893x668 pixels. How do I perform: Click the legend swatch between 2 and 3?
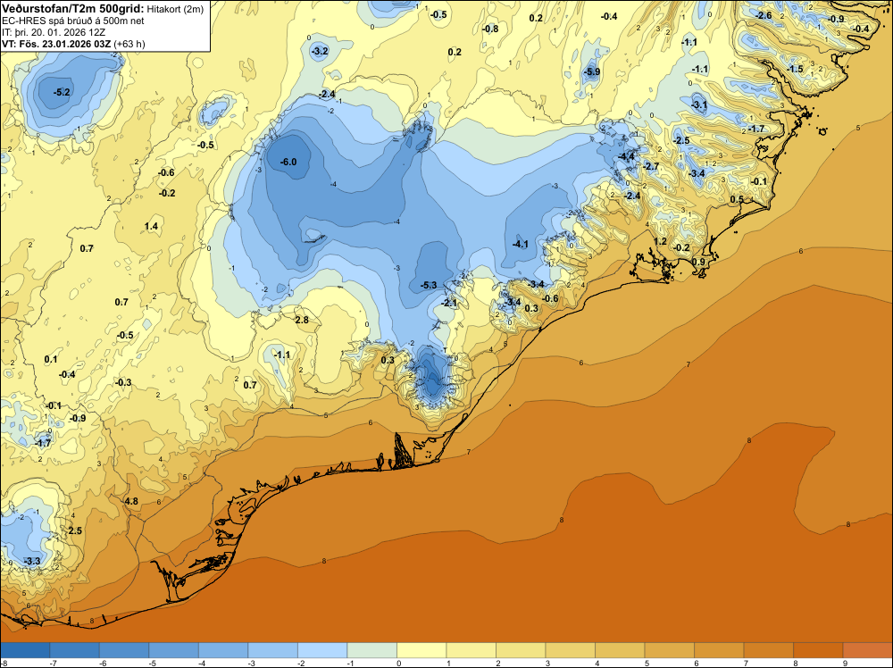[521, 650]
